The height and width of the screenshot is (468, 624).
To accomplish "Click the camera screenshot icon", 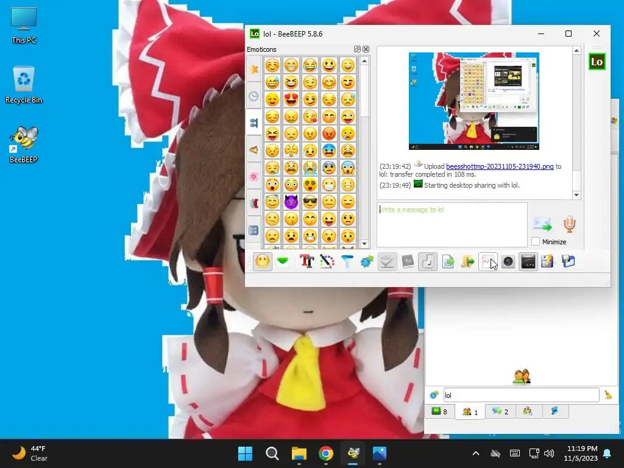I will click(508, 261).
